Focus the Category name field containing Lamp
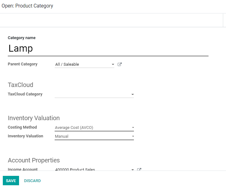Image resolution: width=226 pixels, height=189 pixels. click(x=108, y=49)
